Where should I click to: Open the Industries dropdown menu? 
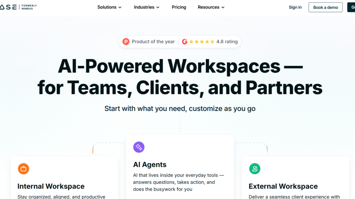pos(146,7)
